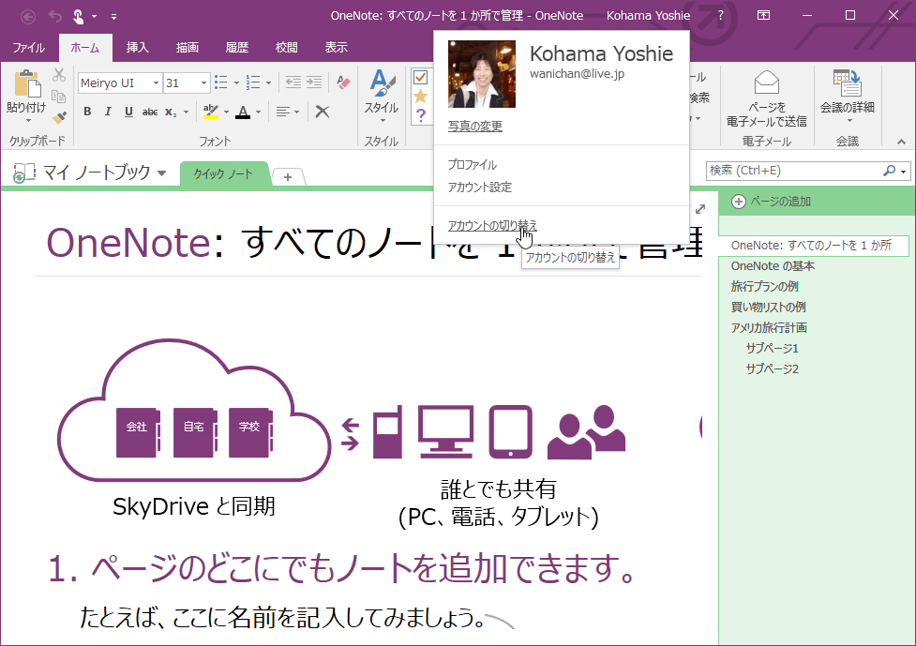Screen dimensions: 916x646
Task: Open the サブページ1 page
Action: [x=772, y=348]
